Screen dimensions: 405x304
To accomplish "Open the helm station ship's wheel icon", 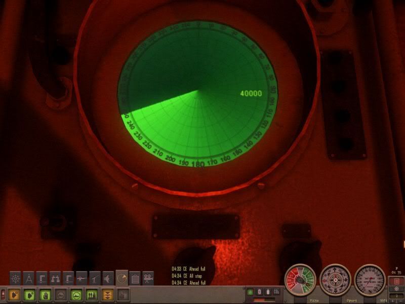I will tap(16, 279).
